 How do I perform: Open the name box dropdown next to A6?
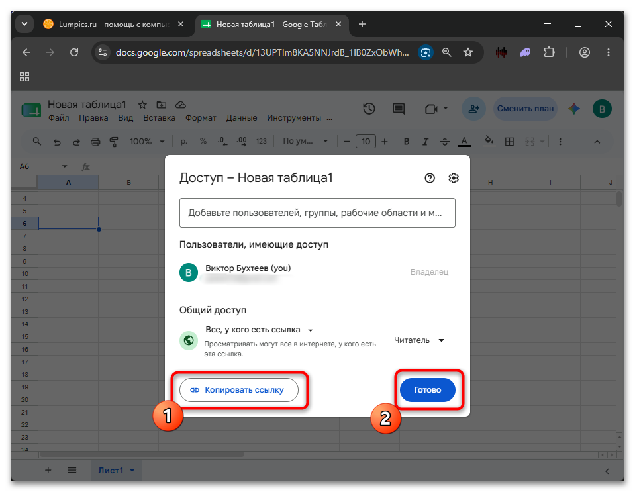[64, 166]
